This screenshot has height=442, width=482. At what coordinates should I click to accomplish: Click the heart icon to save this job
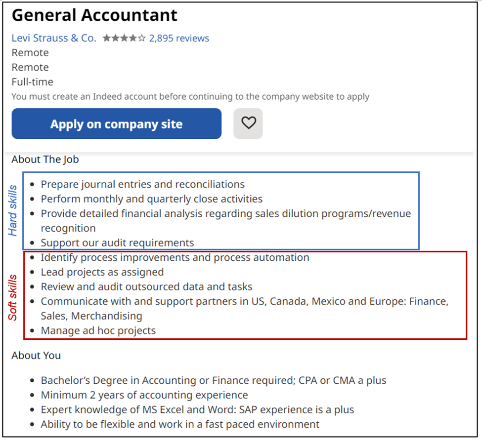click(248, 123)
